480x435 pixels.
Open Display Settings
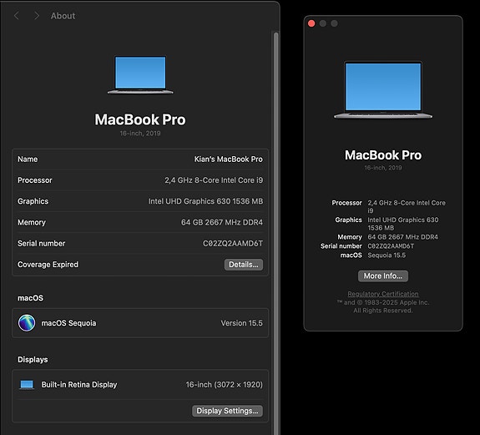[227, 411]
